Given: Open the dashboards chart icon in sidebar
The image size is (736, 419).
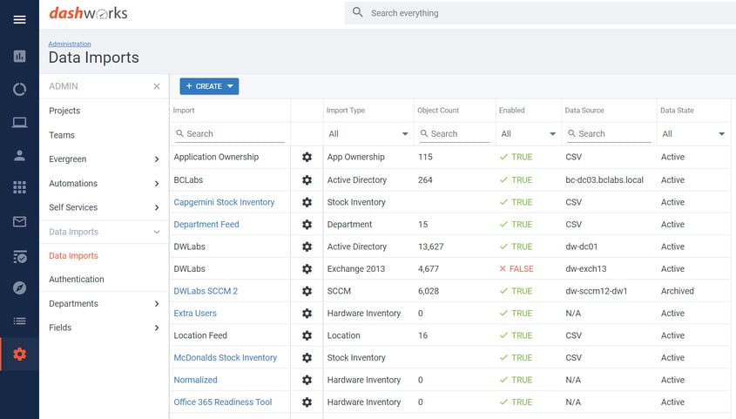Looking at the screenshot, I should click(x=19, y=56).
